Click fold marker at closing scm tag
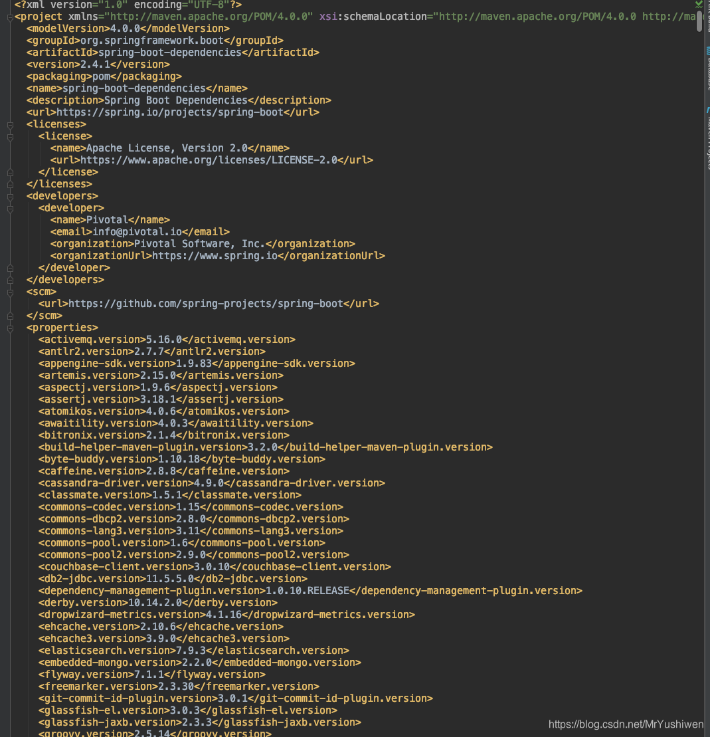710x737 pixels. pyautogui.click(x=10, y=316)
